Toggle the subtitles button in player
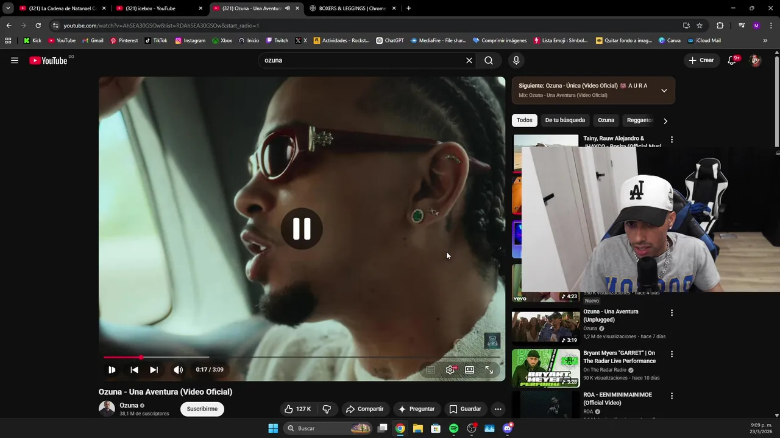 pyautogui.click(x=431, y=369)
